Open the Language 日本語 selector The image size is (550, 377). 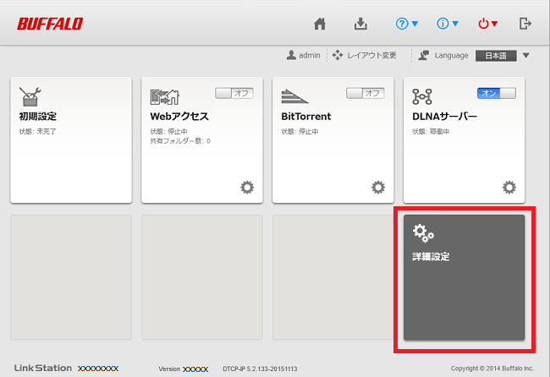[503, 56]
